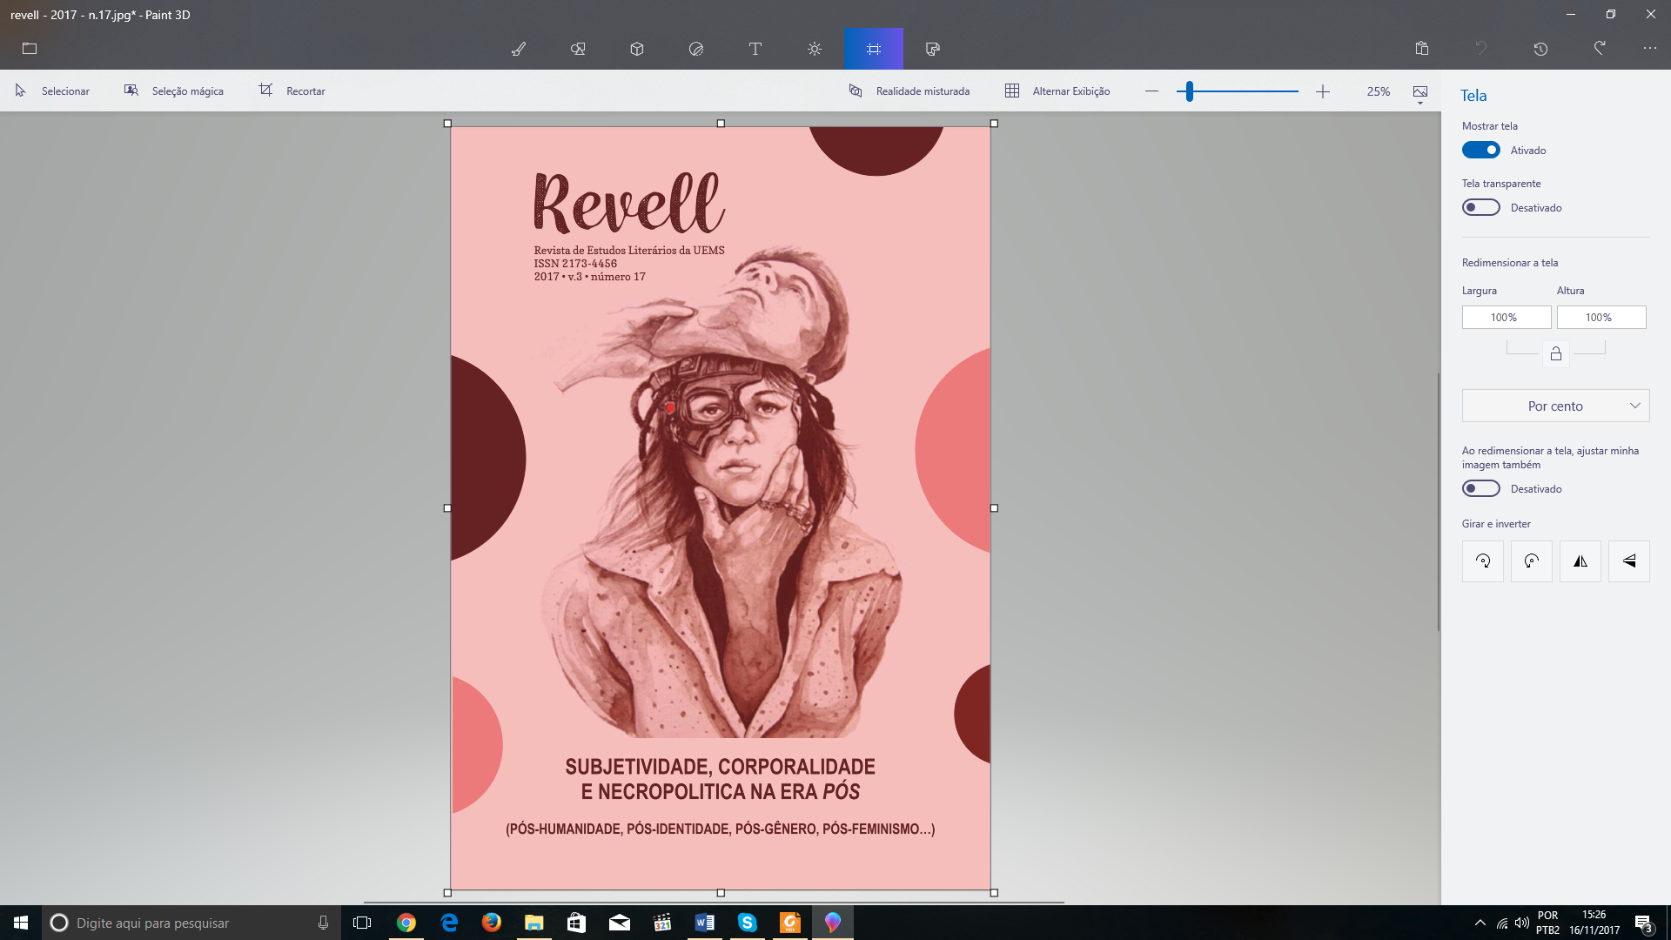Screen dimensions: 1671x940
Task: Toggle the resize-image-with-canvas switch
Action: click(1480, 488)
